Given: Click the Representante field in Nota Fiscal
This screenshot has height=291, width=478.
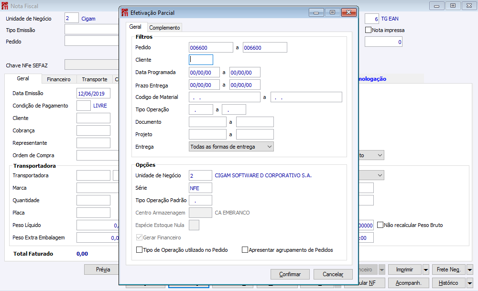Looking at the screenshot, I should coord(93,143).
